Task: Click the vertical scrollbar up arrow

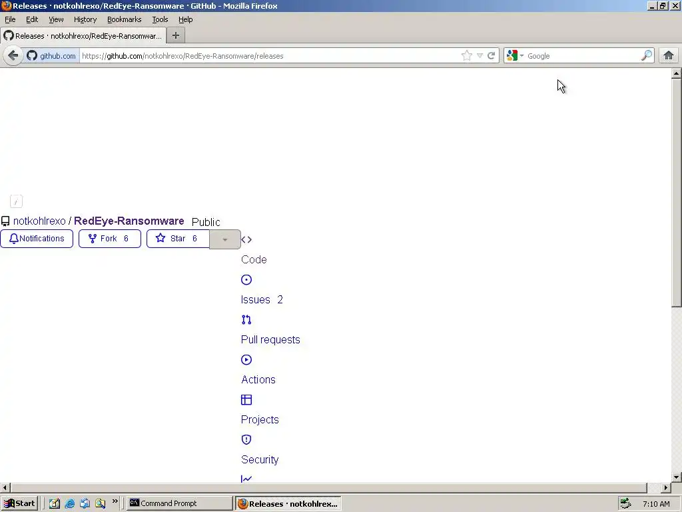Action: 677,73
